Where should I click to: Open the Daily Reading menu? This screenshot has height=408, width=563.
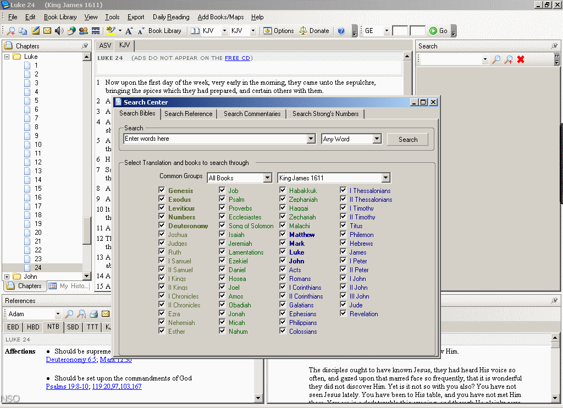[171, 17]
